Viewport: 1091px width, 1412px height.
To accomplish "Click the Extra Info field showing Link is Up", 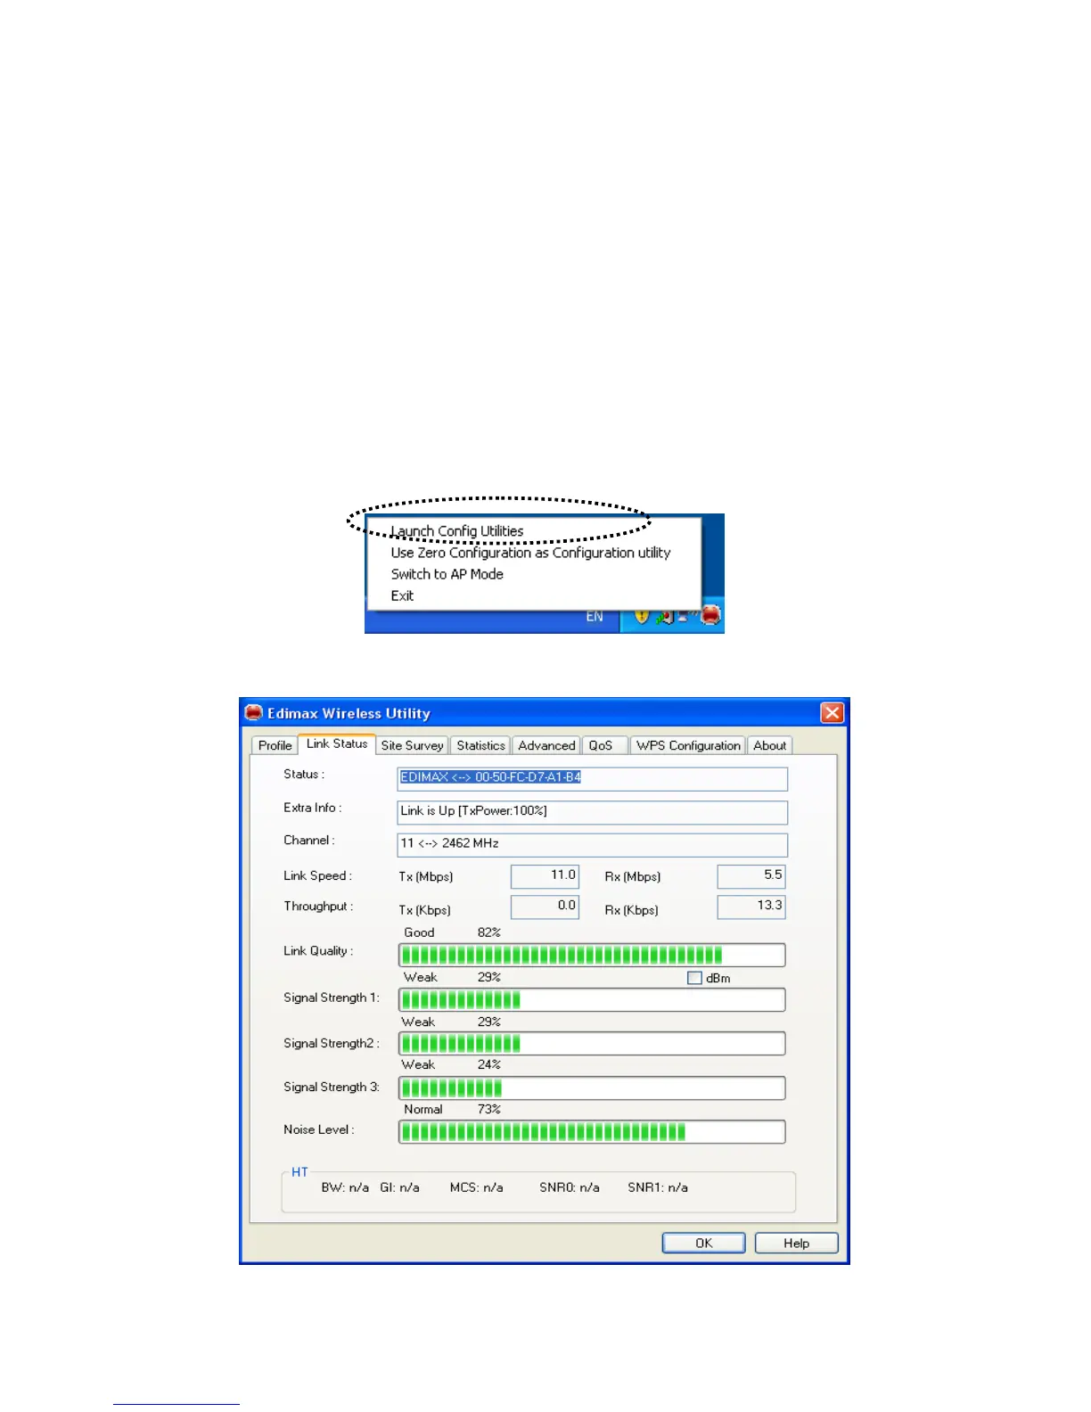I will 592,811.
